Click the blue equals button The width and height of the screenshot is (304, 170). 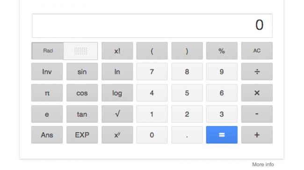pos(222,135)
